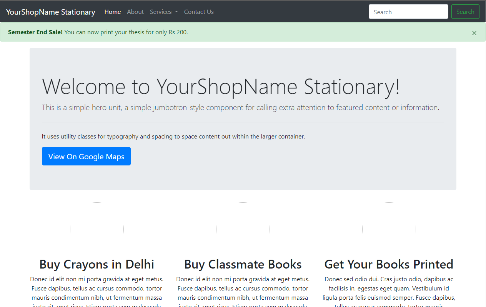Expand the Services dropdown menu

point(164,12)
